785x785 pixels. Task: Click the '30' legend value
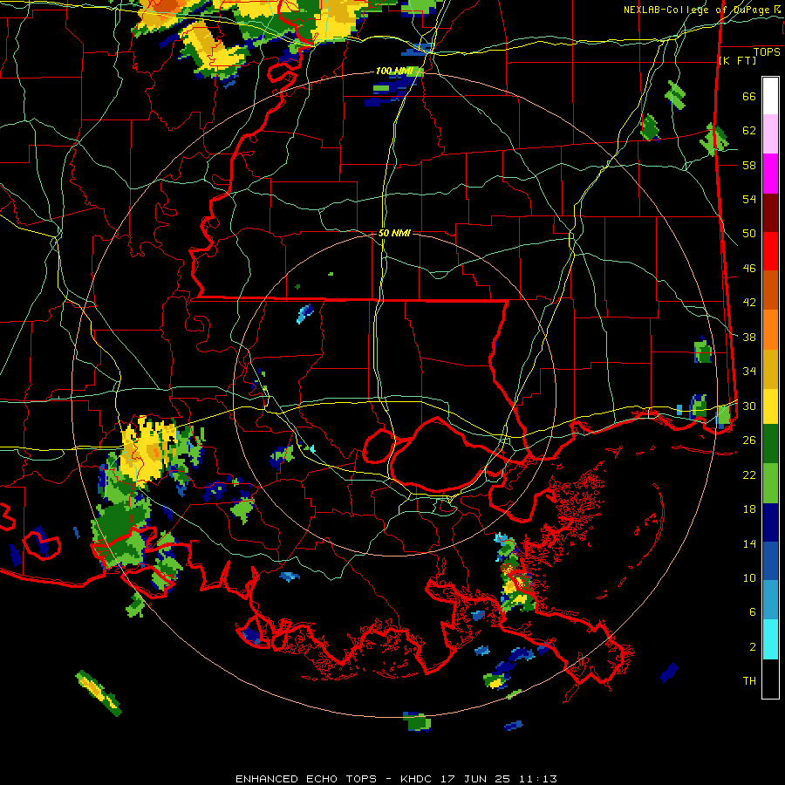pyautogui.click(x=749, y=406)
